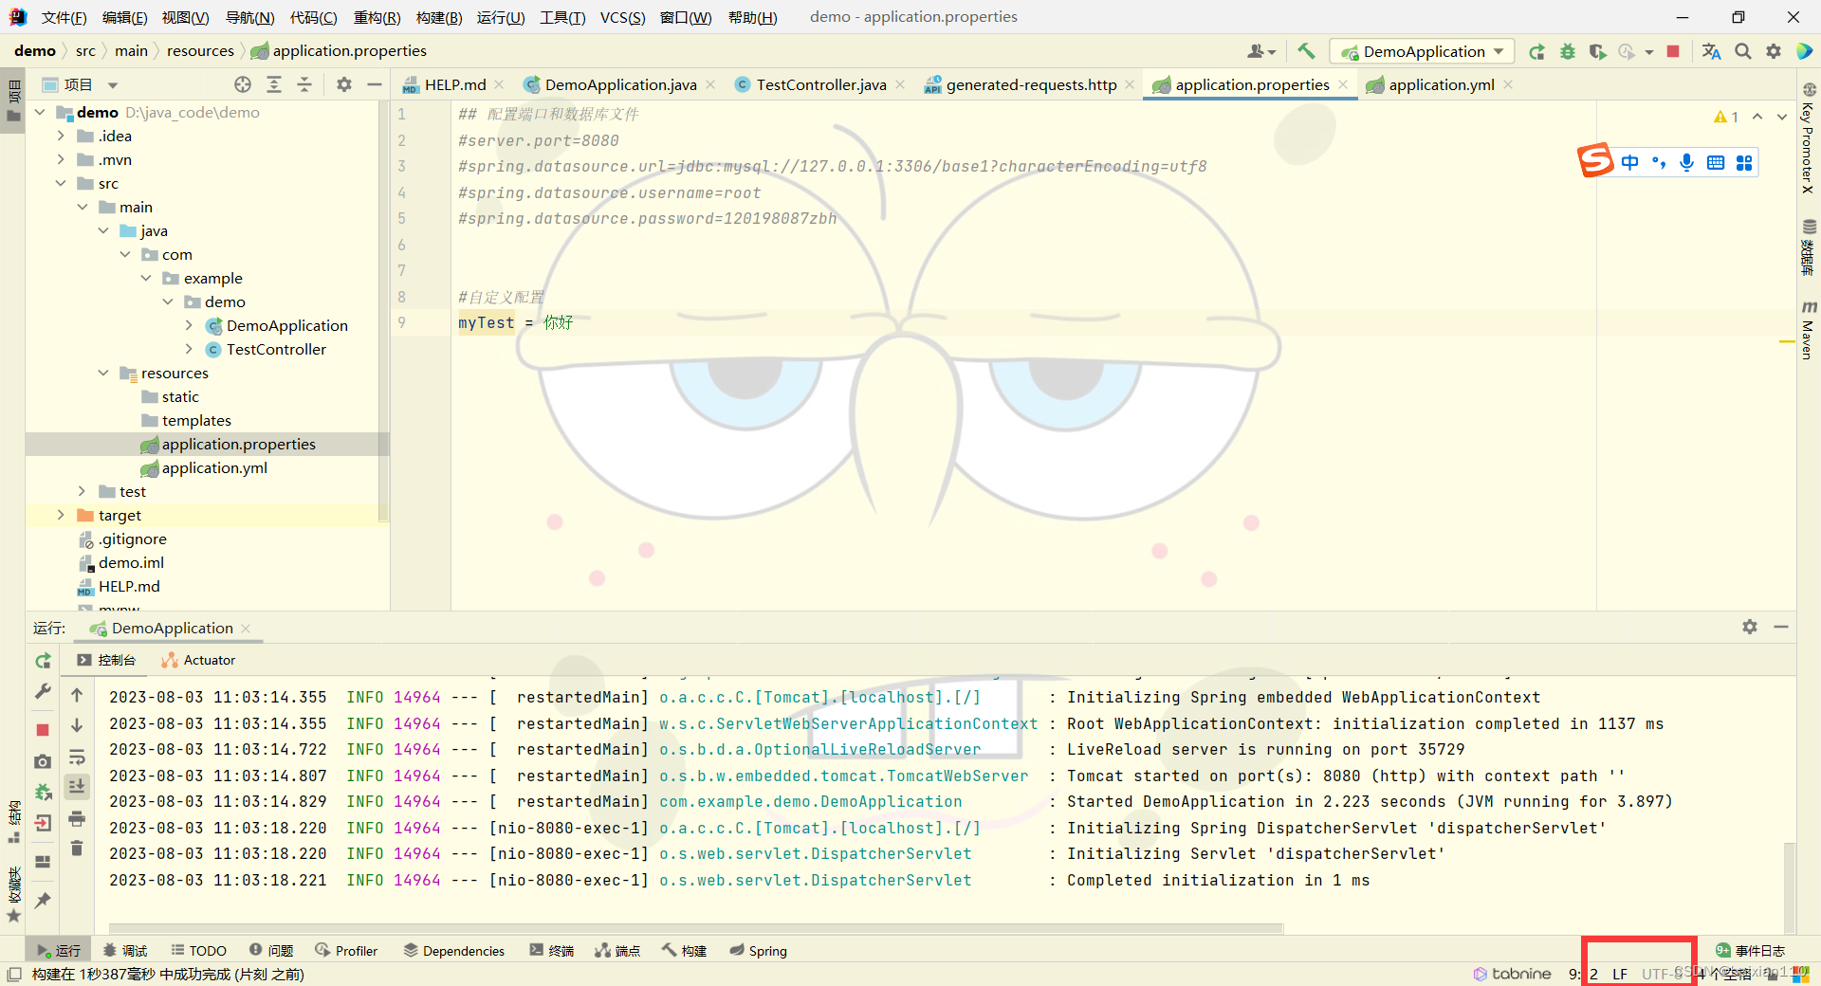Expand the .idea folder

61,136
